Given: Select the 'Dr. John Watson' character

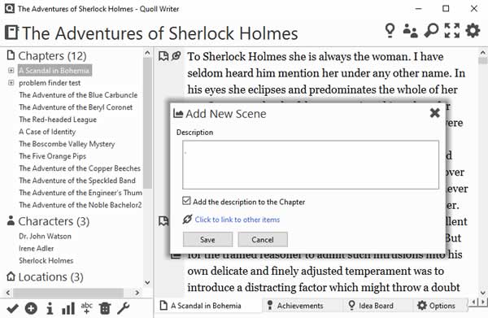Looking at the screenshot, I should pos(45,236).
